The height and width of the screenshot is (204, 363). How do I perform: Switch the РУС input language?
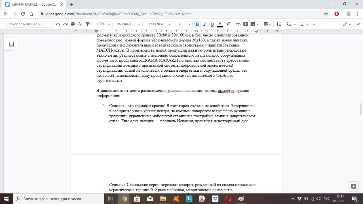326,199
